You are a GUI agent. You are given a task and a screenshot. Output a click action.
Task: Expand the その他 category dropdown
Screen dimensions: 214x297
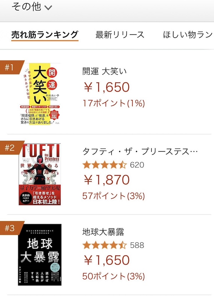pyautogui.click(x=32, y=7)
